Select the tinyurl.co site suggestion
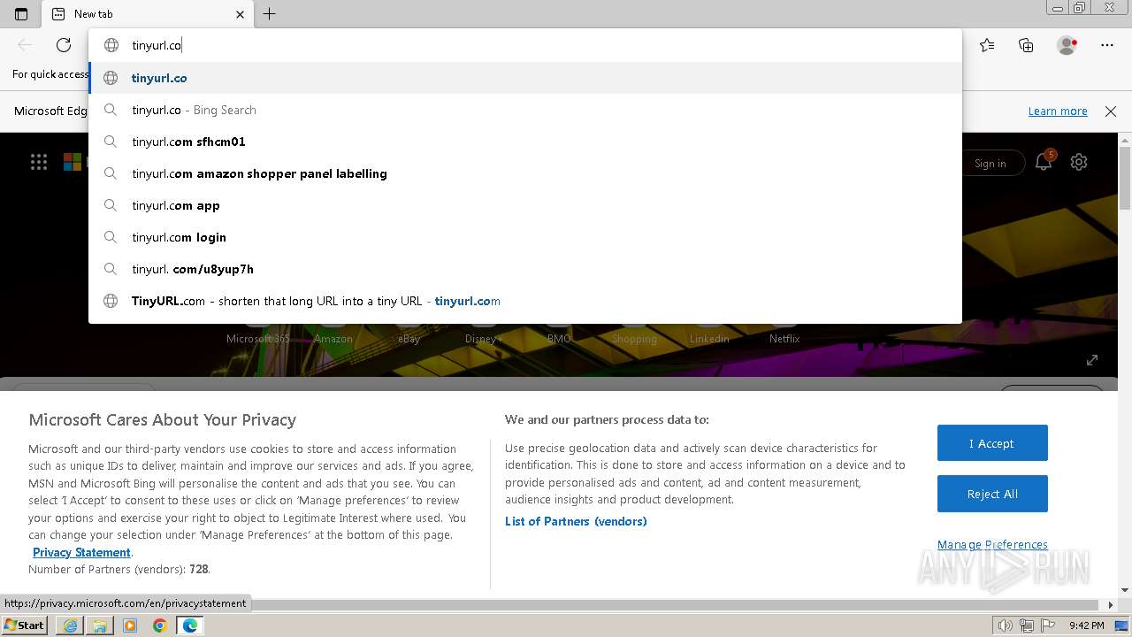The width and height of the screenshot is (1132, 637). [524, 78]
